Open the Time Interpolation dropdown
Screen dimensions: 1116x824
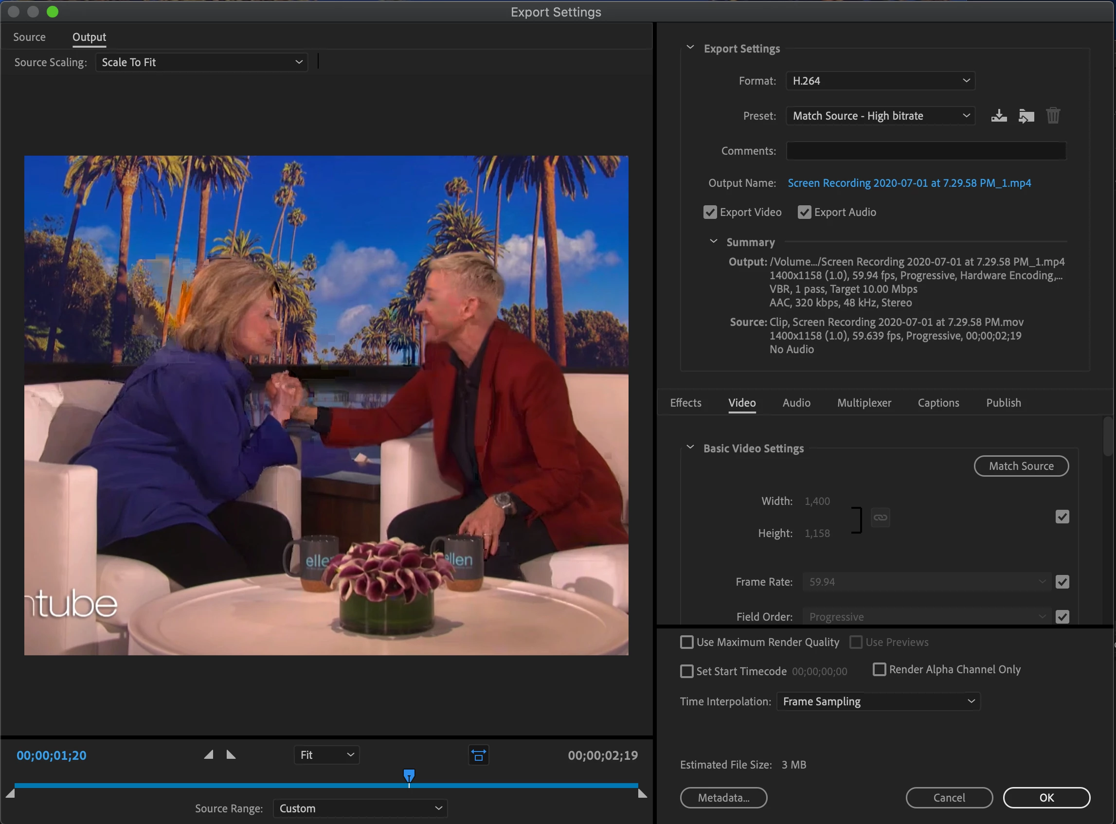[x=878, y=701]
